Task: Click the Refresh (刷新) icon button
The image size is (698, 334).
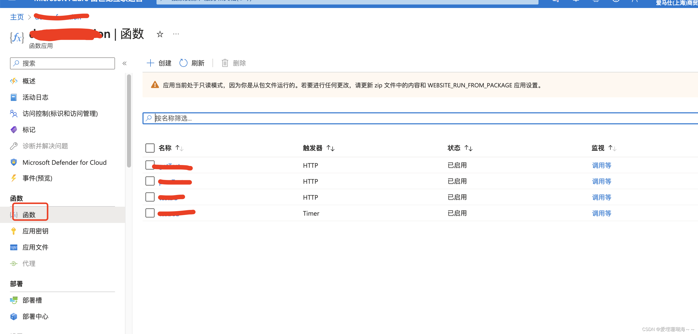Action: pyautogui.click(x=183, y=63)
